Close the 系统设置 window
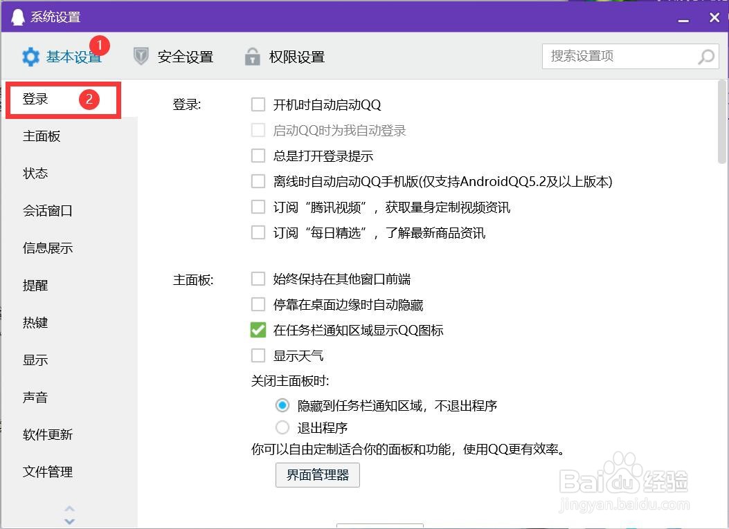This screenshot has width=729, height=529. coord(714,18)
